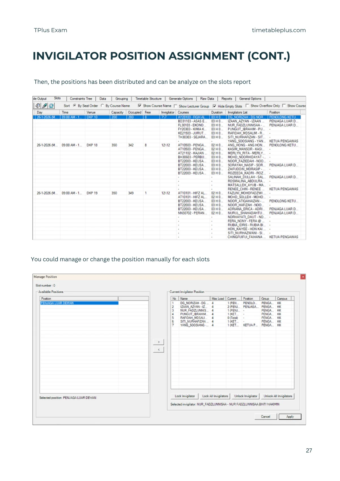340x481 pixels.
Task: Click the Campus column header in dialog
Action: pos(283,298)
